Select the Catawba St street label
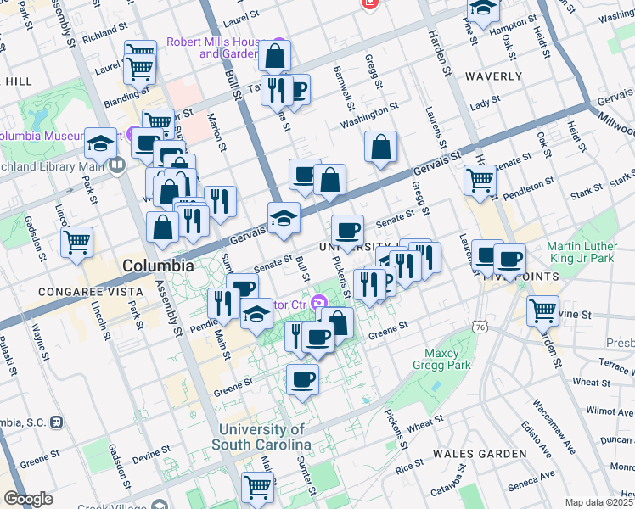 pyautogui.click(x=448, y=480)
